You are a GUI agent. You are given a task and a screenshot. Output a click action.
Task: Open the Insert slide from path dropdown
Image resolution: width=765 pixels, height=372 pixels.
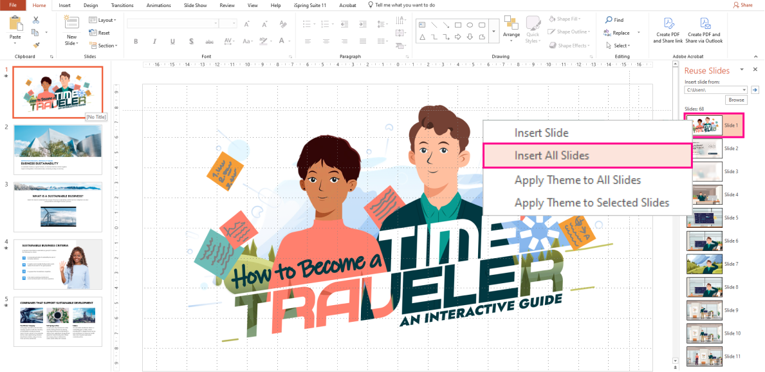pos(744,90)
